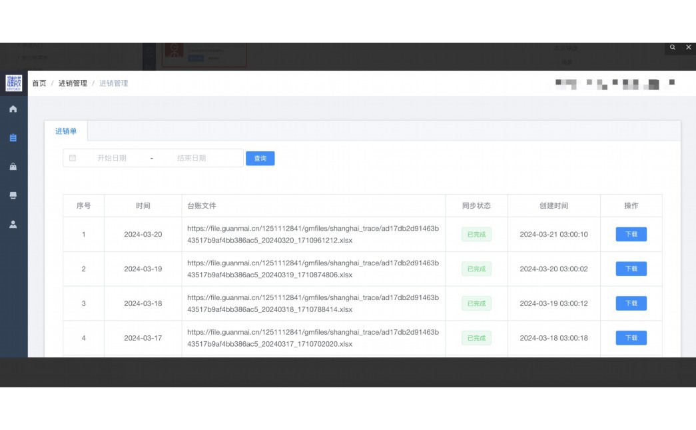Go to 首页 in the breadcrumb
The height and width of the screenshot is (430, 696).
pyautogui.click(x=39, y=83)
